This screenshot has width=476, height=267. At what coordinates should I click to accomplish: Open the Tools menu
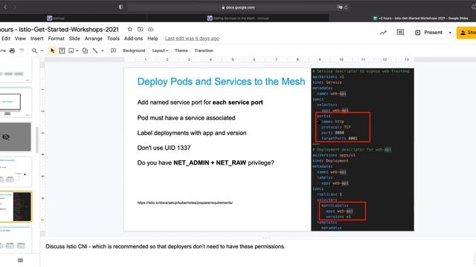(x=113, y=39)
